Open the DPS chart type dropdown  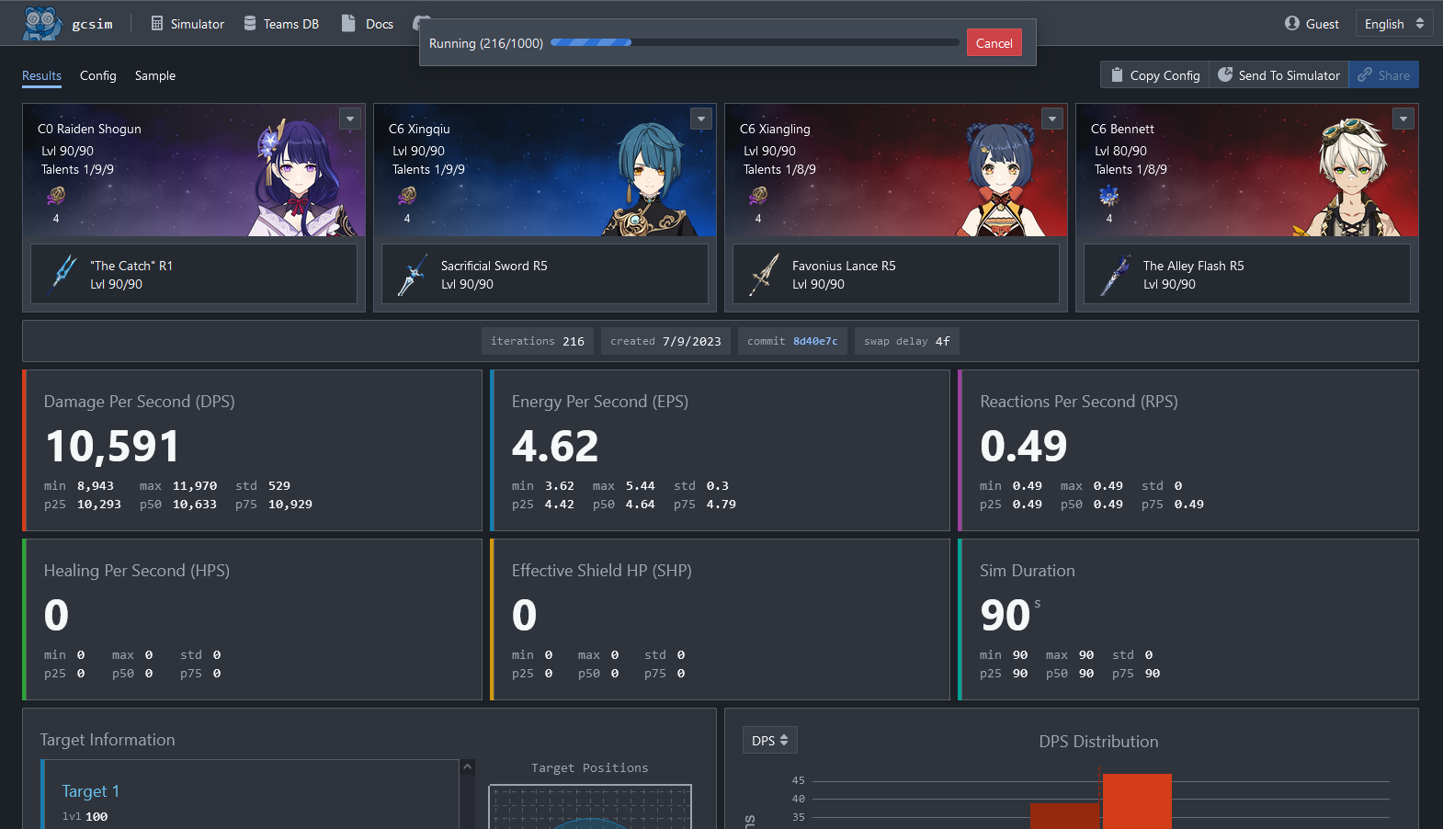769,741
